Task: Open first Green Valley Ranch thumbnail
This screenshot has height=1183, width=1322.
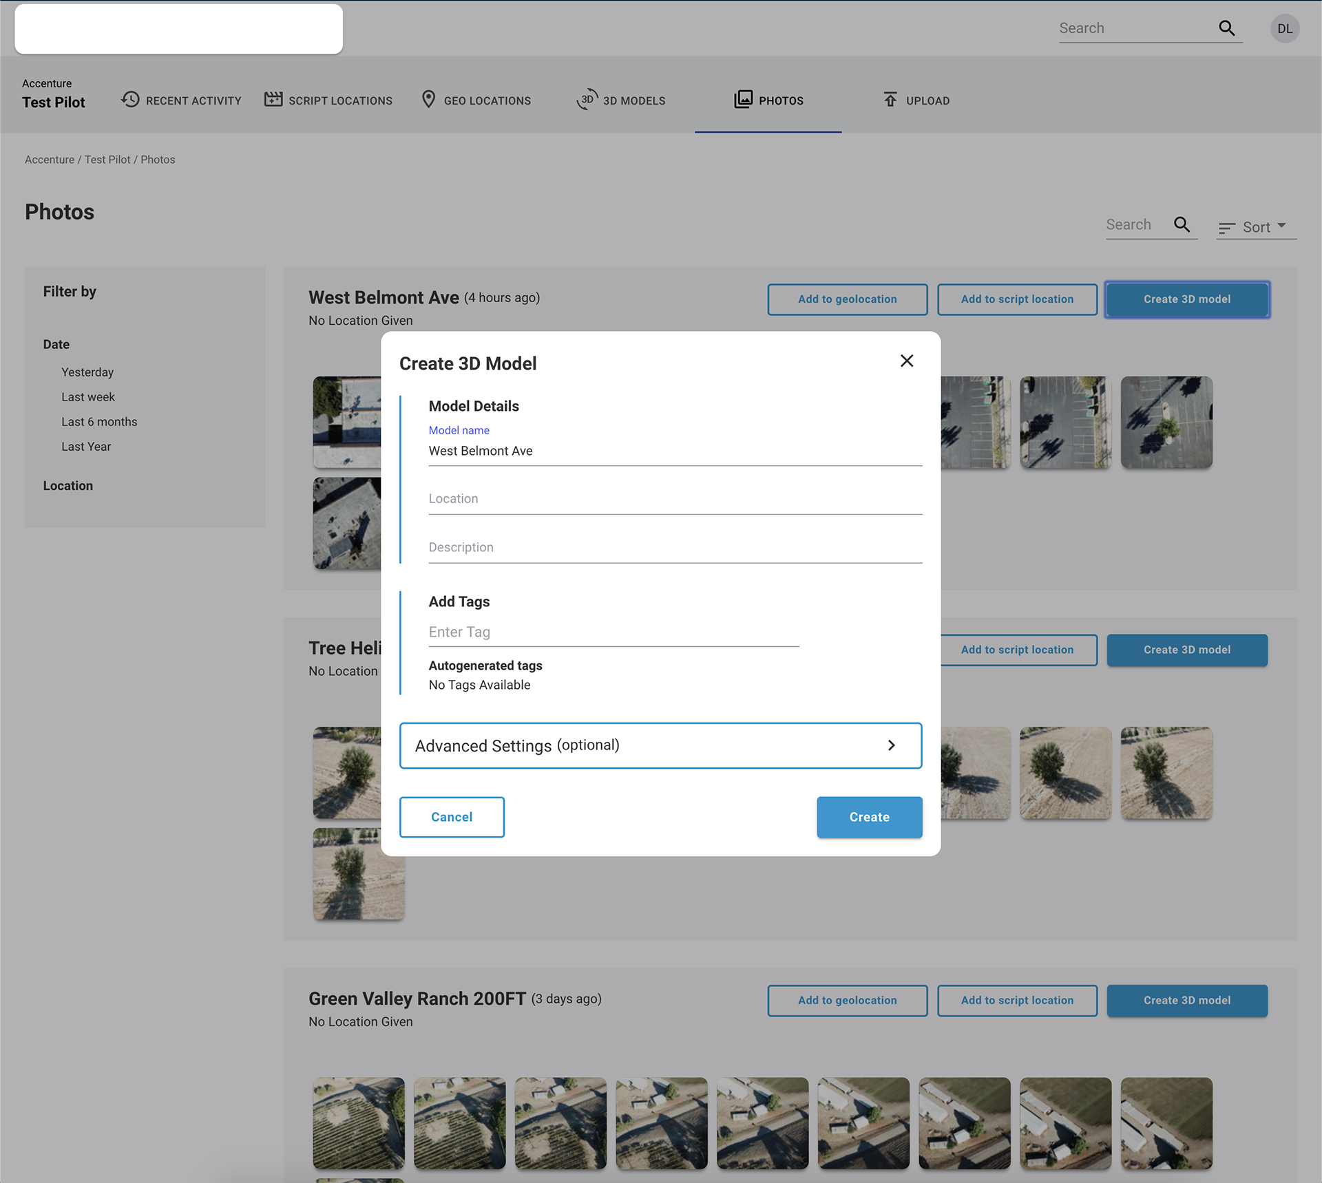Action: (359, 1123)
